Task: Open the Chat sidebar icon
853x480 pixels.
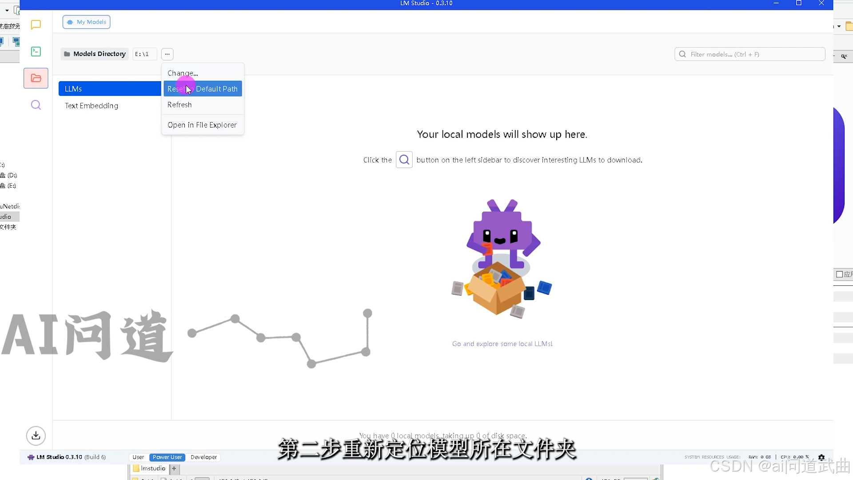Action: [36, 25]
